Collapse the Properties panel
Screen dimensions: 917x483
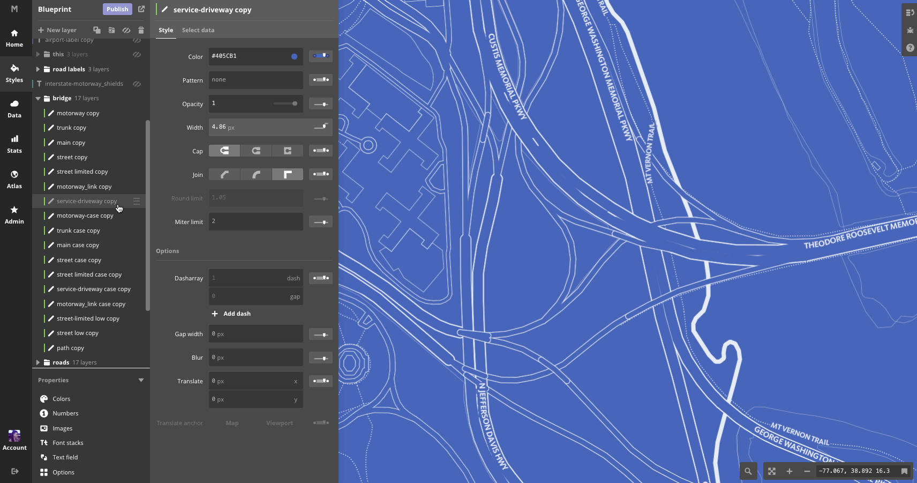tap(141, 380)
